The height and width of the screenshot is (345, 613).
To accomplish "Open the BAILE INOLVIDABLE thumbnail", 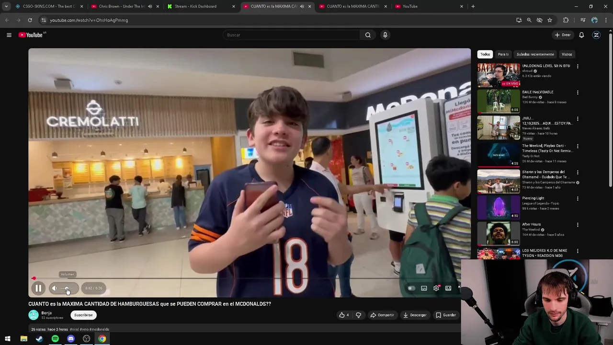I will tap(499, 101).
